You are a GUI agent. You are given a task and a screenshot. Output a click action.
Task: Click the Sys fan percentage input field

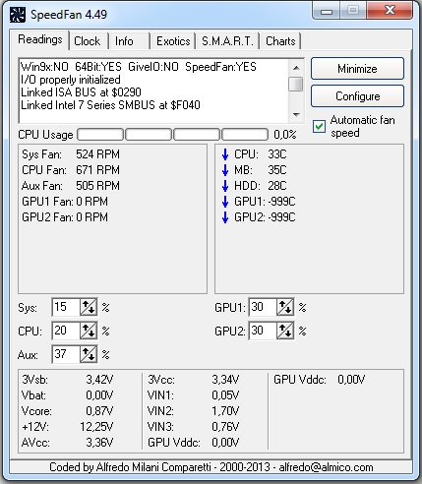click(x=66, y=307)
